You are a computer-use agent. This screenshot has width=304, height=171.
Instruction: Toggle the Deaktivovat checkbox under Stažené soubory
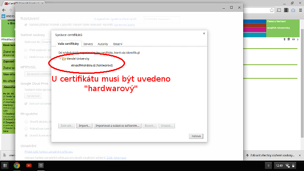[26, 57]
